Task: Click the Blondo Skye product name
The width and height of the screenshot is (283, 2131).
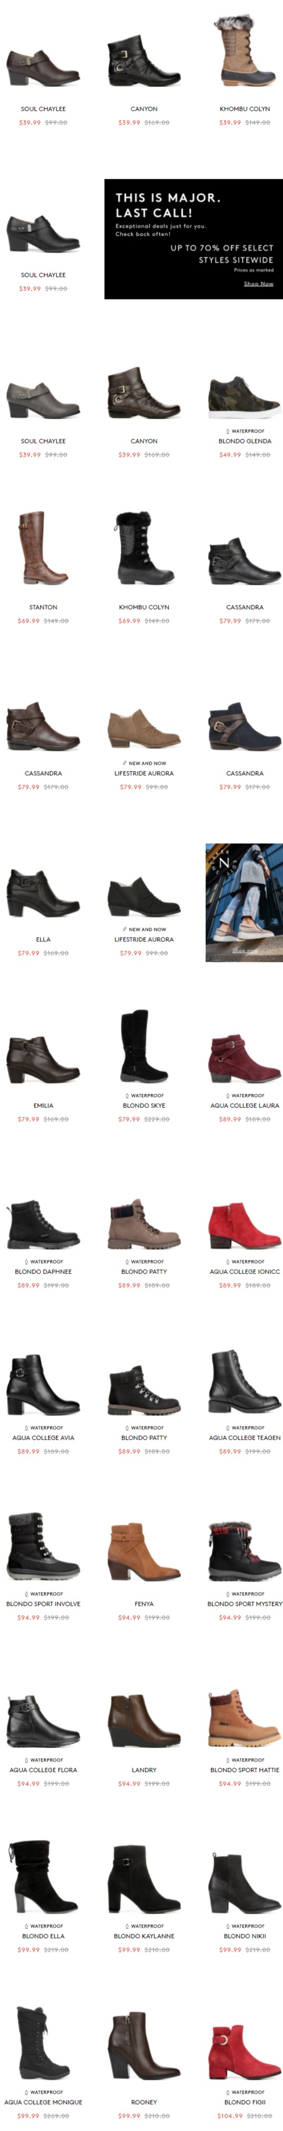Action: [144, 1105]
